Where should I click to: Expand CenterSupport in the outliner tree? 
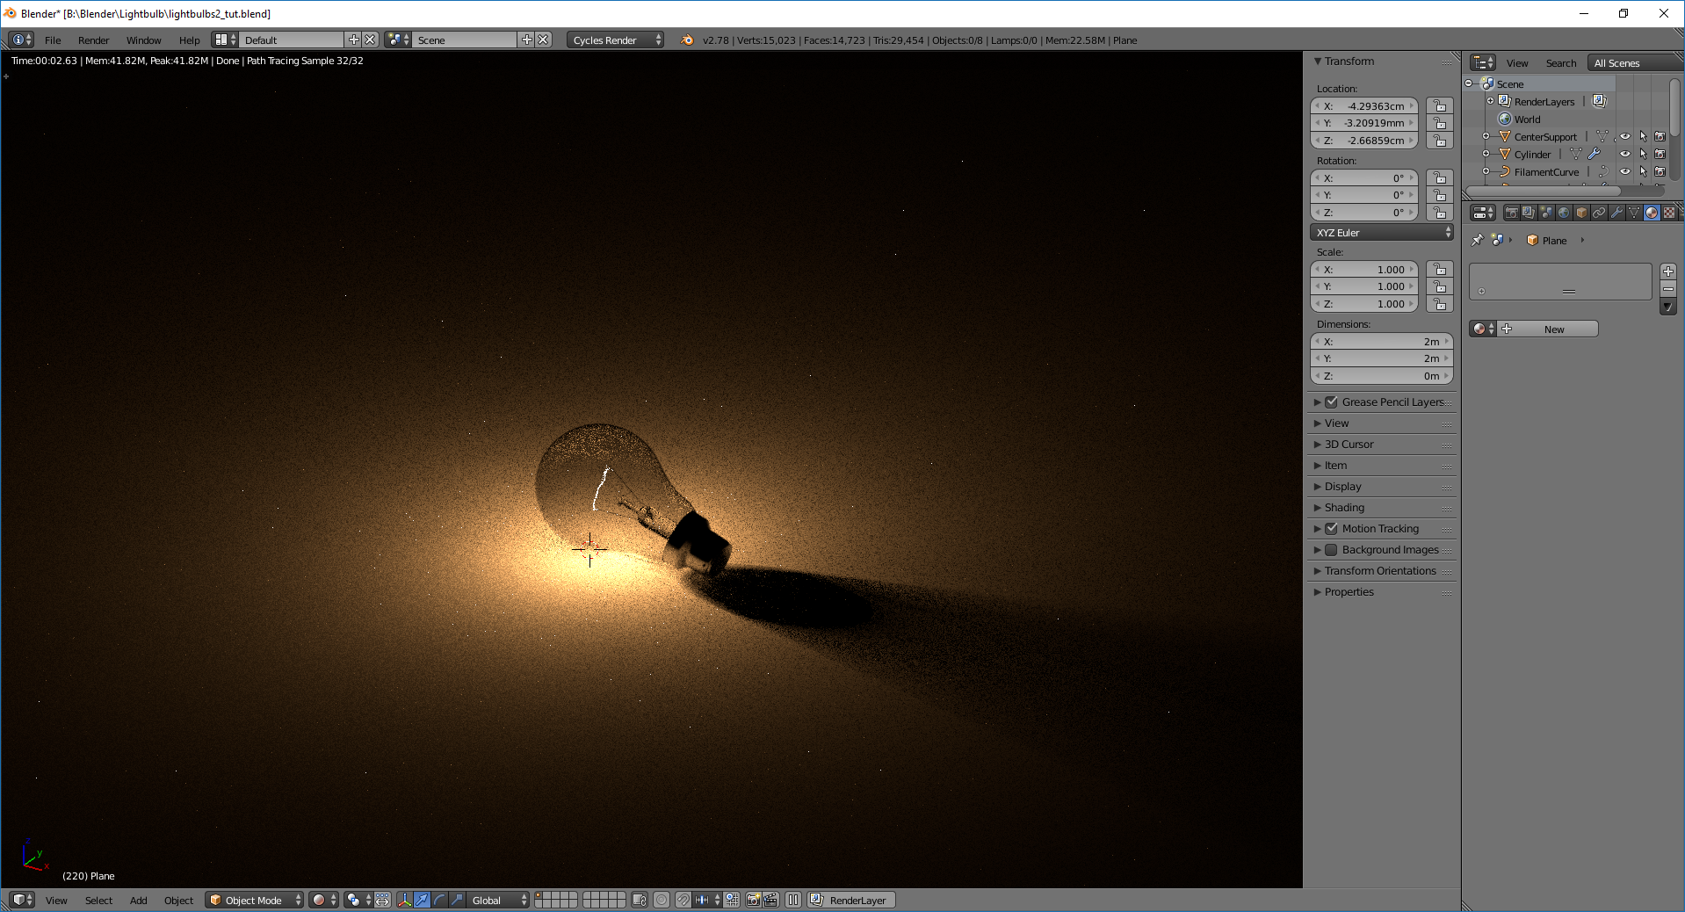pos(1486,136)
